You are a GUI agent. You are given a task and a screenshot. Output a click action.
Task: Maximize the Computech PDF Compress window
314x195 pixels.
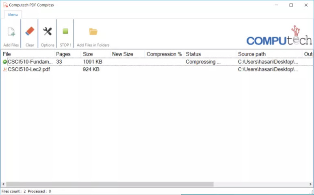tap(291, 5)
